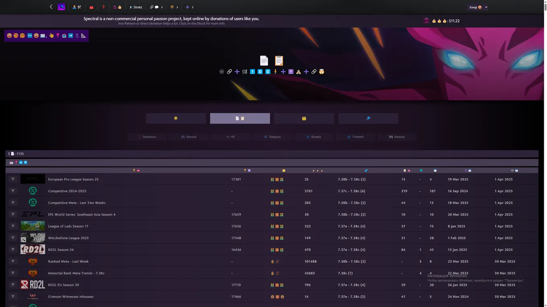Click the EPL logo in World Series row
The width and height of the screenshot is (547, 307).
pyautogui.click(x=33, y=214)
